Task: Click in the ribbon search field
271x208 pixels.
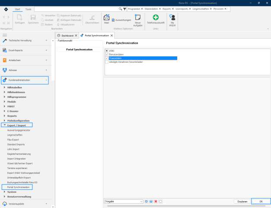Action: [76, 9]
